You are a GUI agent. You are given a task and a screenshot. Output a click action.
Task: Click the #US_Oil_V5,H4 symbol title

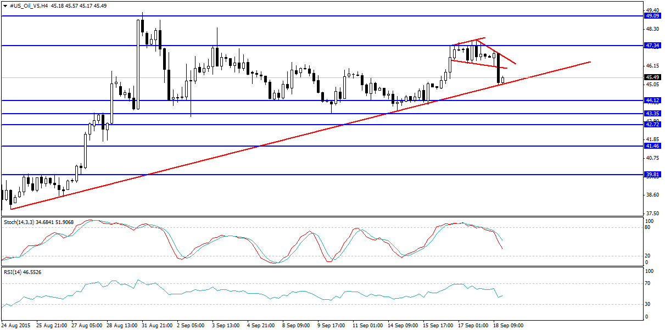coord(29,5)
